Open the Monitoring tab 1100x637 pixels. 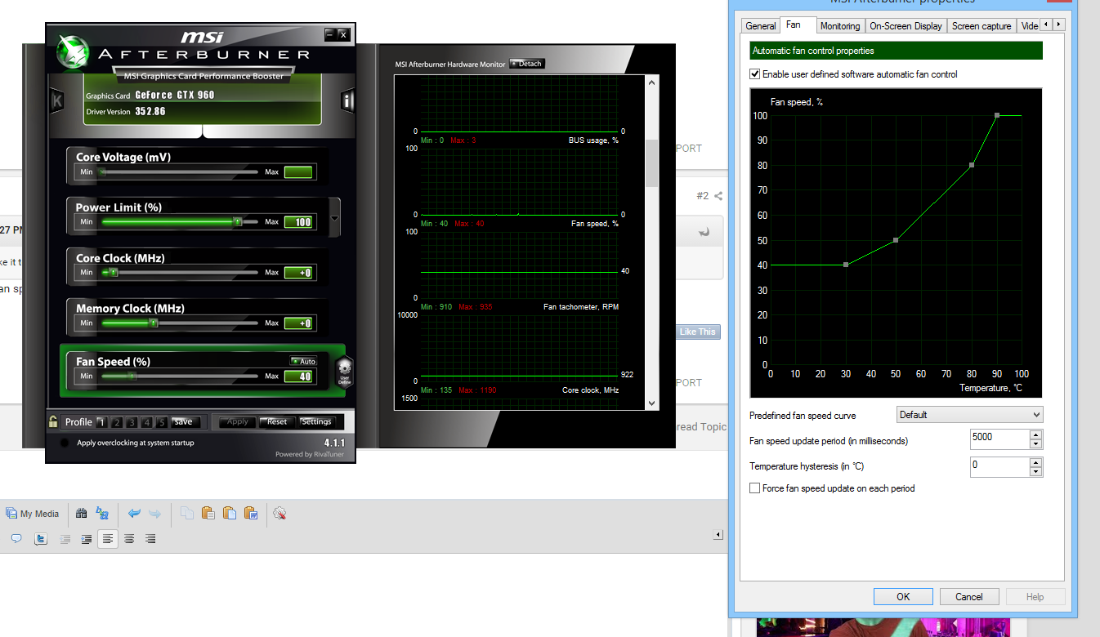840,26
